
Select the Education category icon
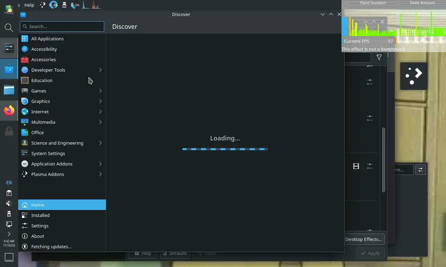tap(25, 80)
